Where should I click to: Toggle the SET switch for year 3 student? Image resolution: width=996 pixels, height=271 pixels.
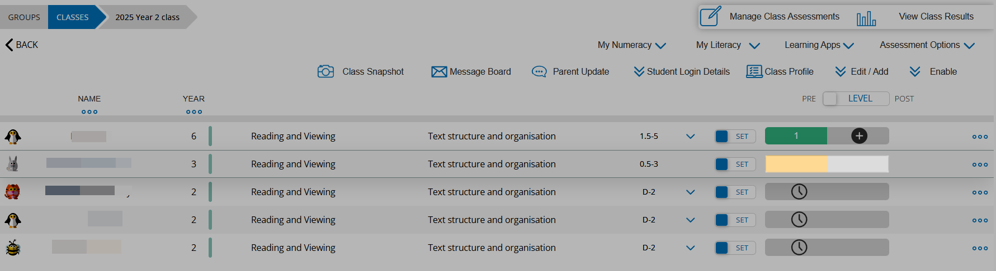tap(735, 164)
